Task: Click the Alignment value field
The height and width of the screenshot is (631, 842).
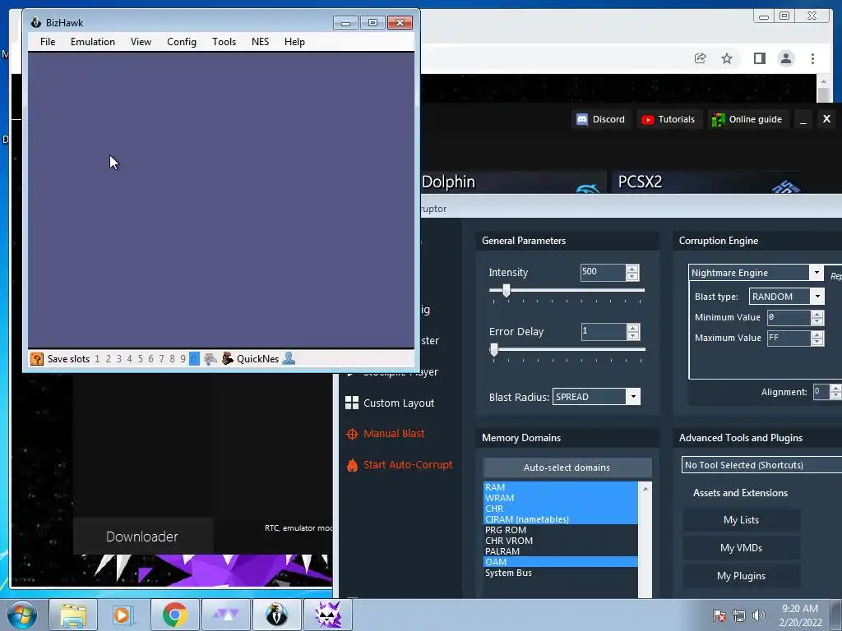Action: [821, 392]
